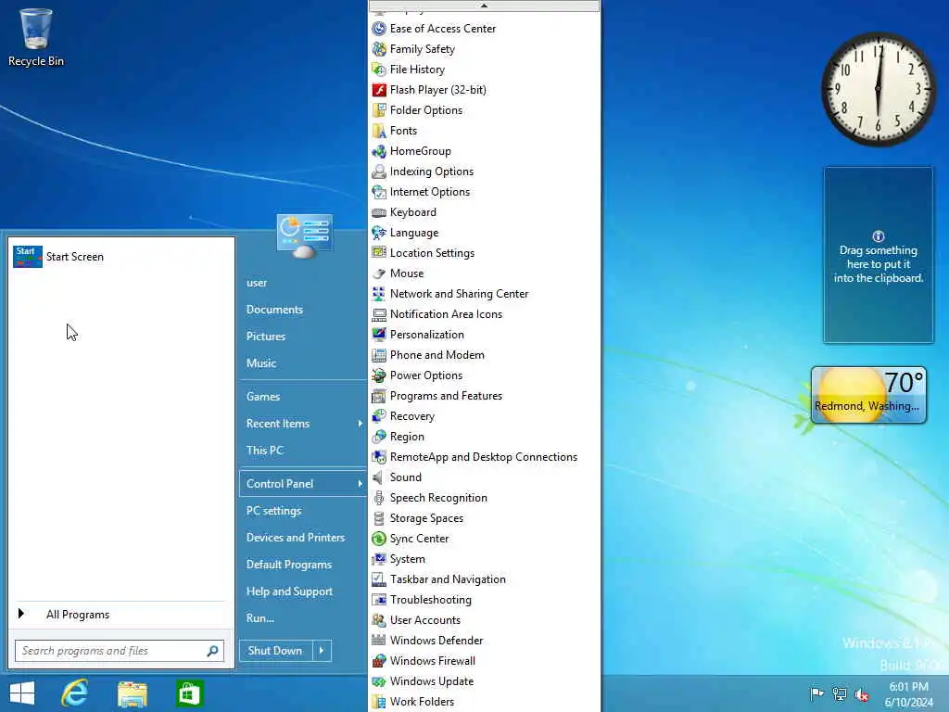Click the Windows Defender icon
Screen dimensions: 949x712
click(379, 641)
